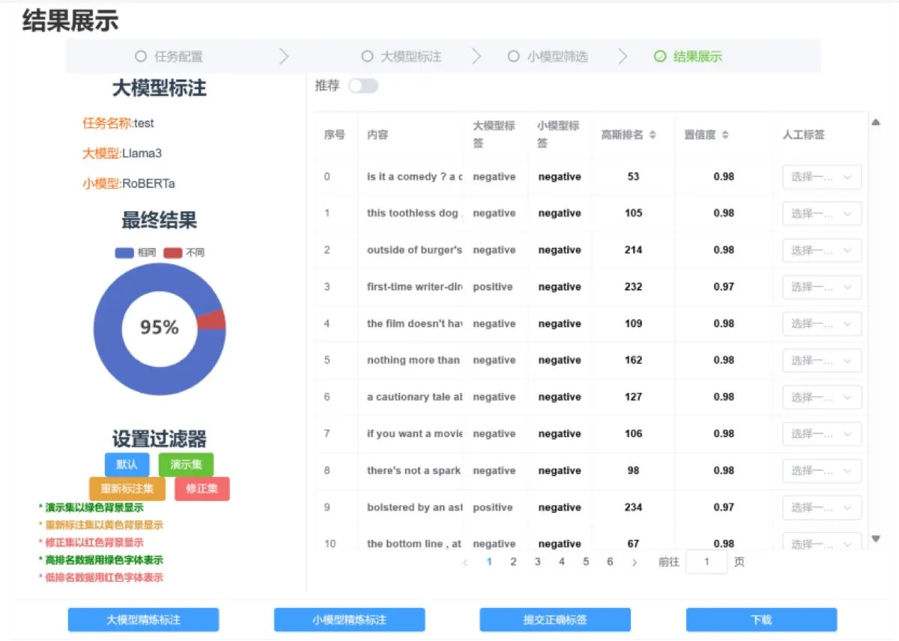Click the 小模型筛选 step circle icon
899x641 pixels.
(513, 56)
